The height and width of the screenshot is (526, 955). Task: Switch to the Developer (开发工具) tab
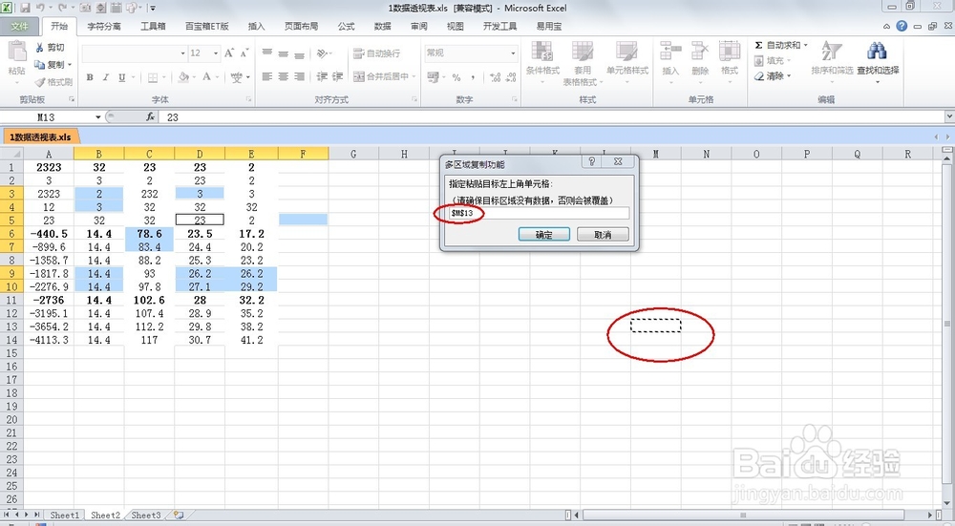(499, 26)
